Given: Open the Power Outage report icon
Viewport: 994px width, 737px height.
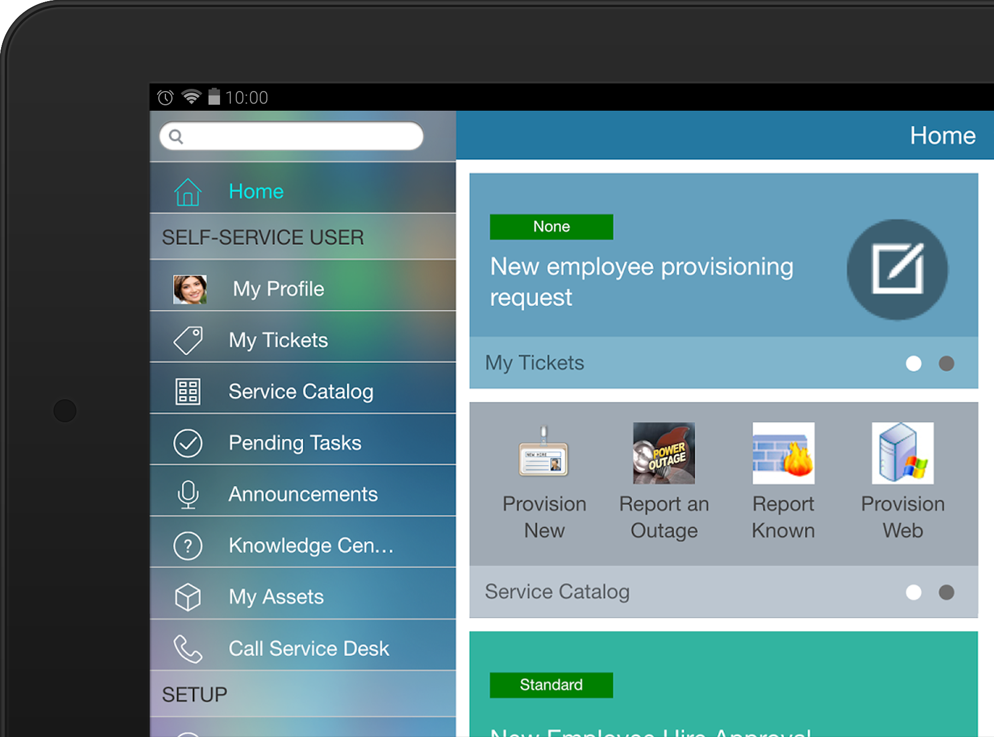Looking at the screenshot, I should [664, 453].
